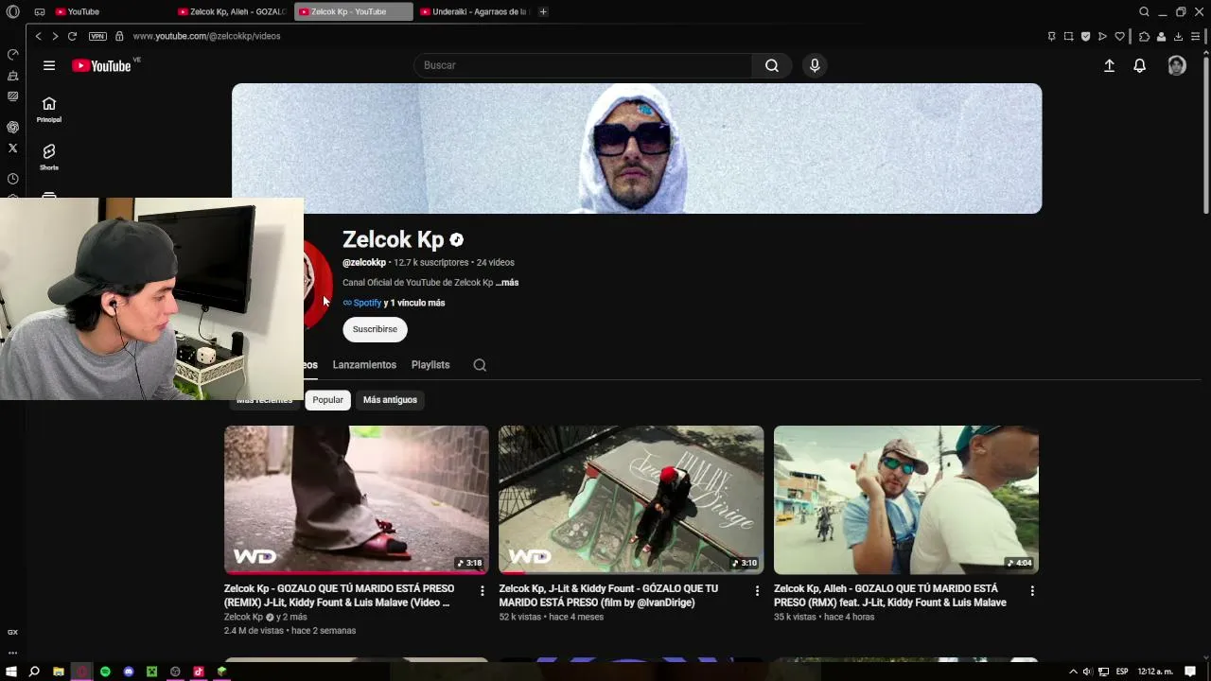Viewport: 1211px width, 681px height.
Task: Open the YouTube guide hamburger menu
Action: pyautogui.click(x=49, y=65)
